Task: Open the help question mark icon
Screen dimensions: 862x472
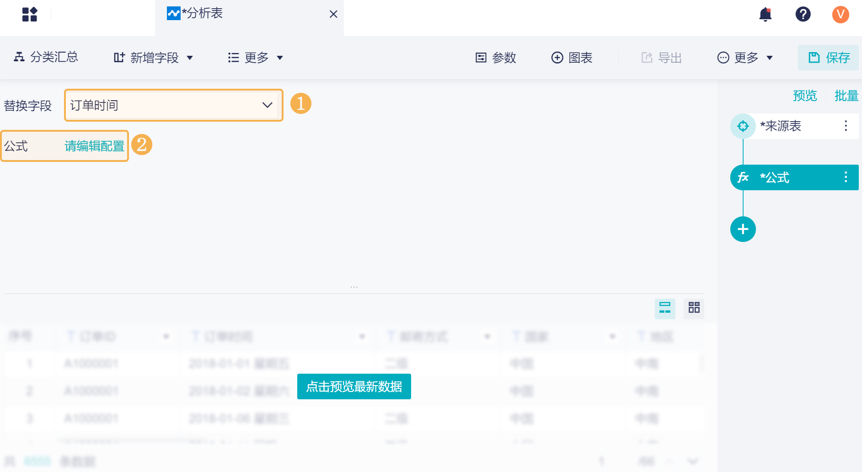Action: click(803, 14)
